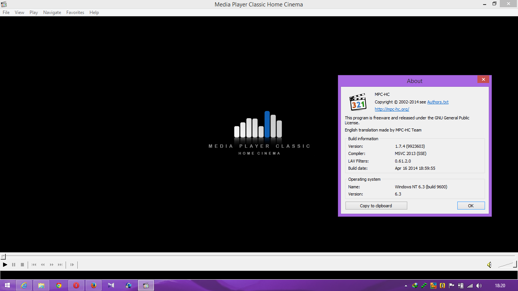This screenshot has height=291, width=518.
Task: Open the View menu
Action: pyautogui.click(x=19, y=13)
